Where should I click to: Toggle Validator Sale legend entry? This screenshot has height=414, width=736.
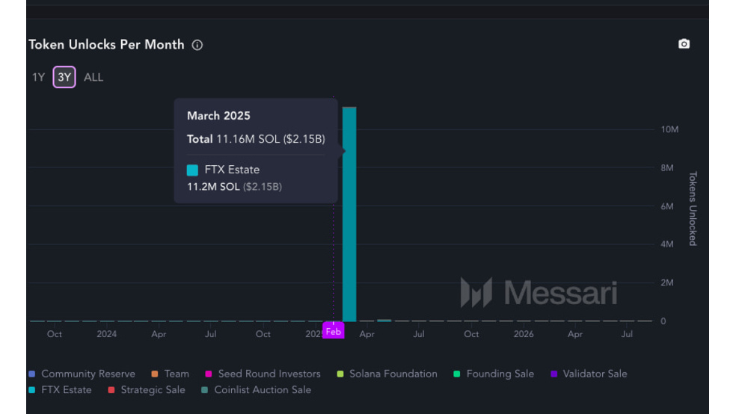589,374
